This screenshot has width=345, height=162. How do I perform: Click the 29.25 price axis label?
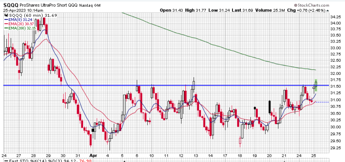pos(335,148)
